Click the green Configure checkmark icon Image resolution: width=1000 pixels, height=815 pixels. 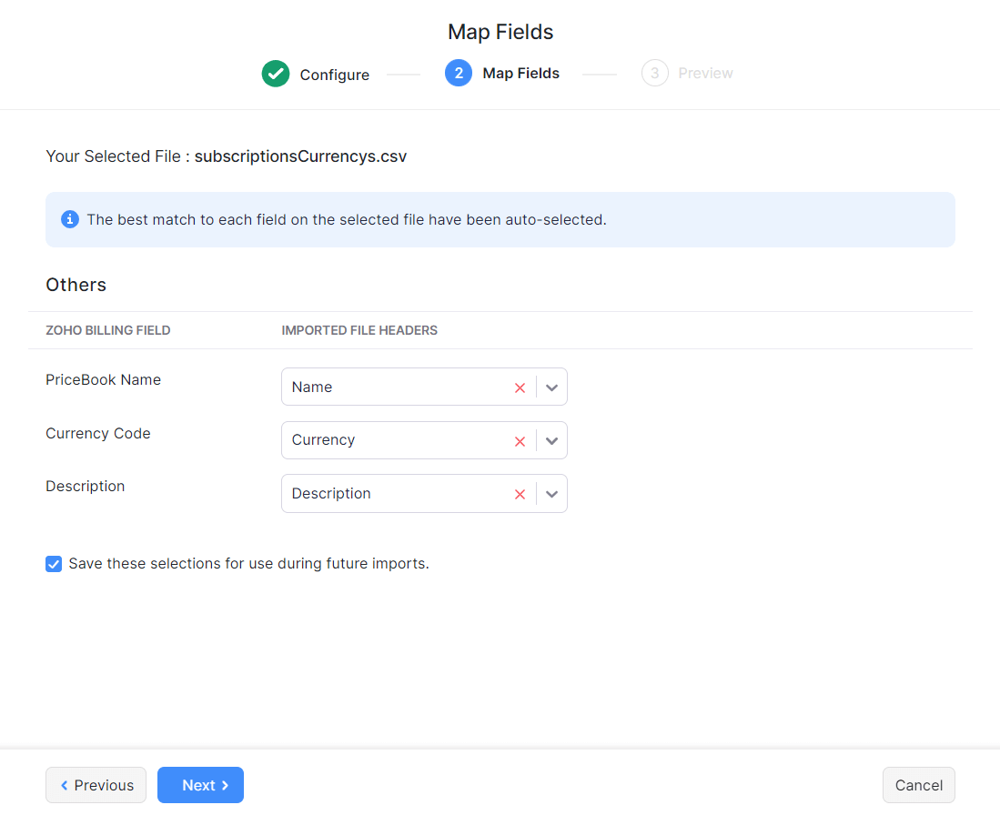coord(275,74)
